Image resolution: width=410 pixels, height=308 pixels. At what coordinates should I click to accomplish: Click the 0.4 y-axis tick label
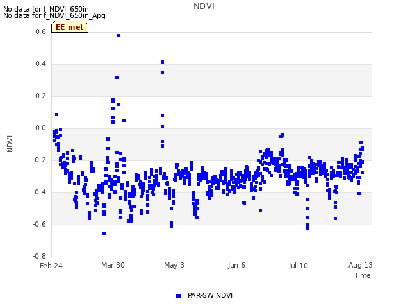click(x=40, y=64)
